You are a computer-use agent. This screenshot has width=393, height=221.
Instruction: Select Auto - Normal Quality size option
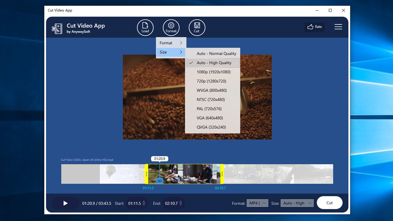[x=216, y=53]
